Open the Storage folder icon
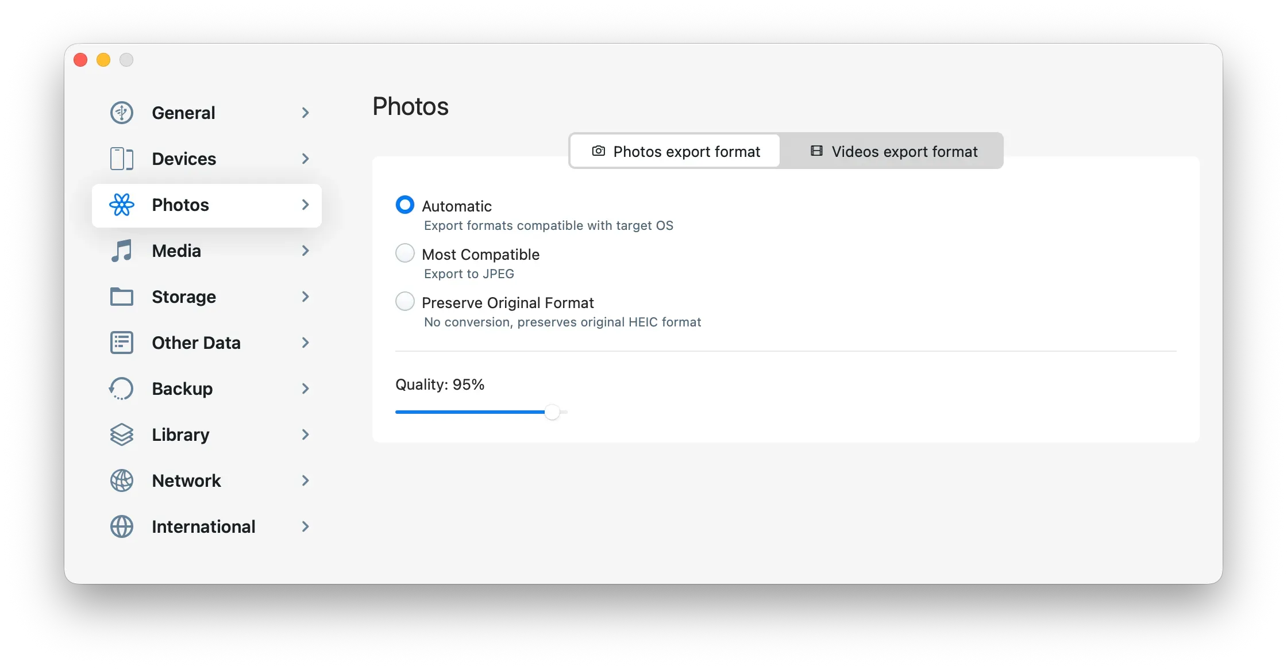Viewport: 1287px width, 669px height. 121,297
